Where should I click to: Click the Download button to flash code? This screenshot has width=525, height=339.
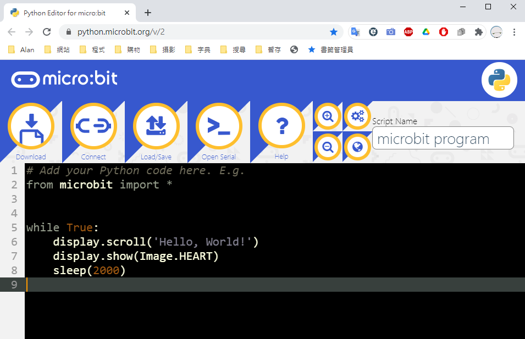click(x=31, y=126)
